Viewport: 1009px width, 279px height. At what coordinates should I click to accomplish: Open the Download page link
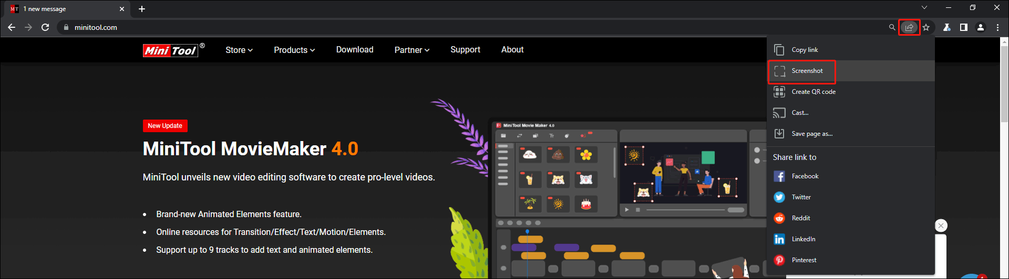(x=355, y=49)
